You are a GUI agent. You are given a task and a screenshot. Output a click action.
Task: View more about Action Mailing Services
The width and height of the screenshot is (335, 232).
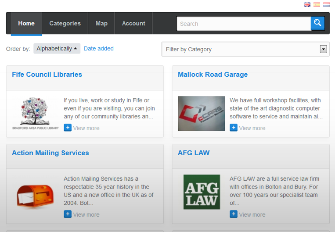pos(86,214)
